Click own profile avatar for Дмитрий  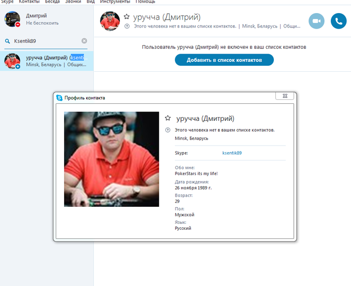point(12,19)
